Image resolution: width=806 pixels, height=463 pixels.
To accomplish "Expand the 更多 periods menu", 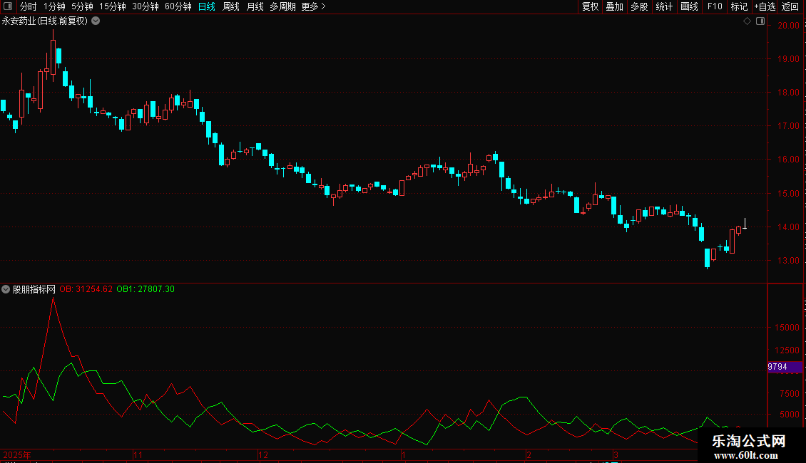I will click(x=314, y=6).
